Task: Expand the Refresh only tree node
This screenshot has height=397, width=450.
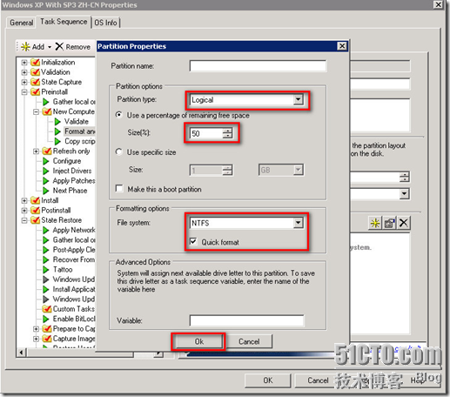Action: 36,151
